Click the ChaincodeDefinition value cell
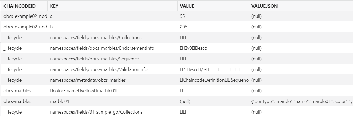This screenshot has height=116, width=353. tap(214, 80)
